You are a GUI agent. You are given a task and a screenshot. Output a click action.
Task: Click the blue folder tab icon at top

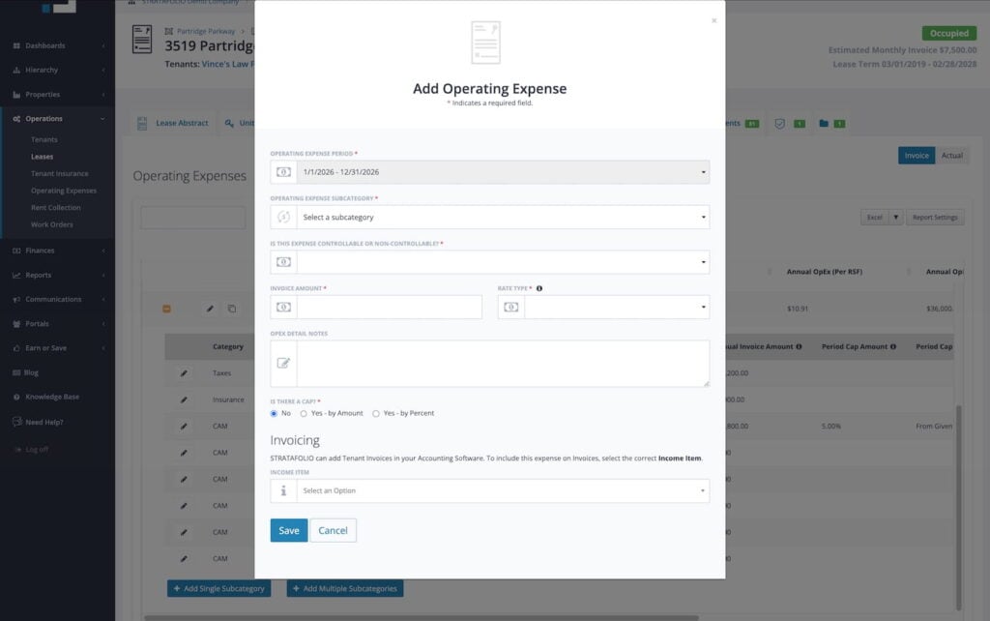pyautogui.click(x=825, y=123)
